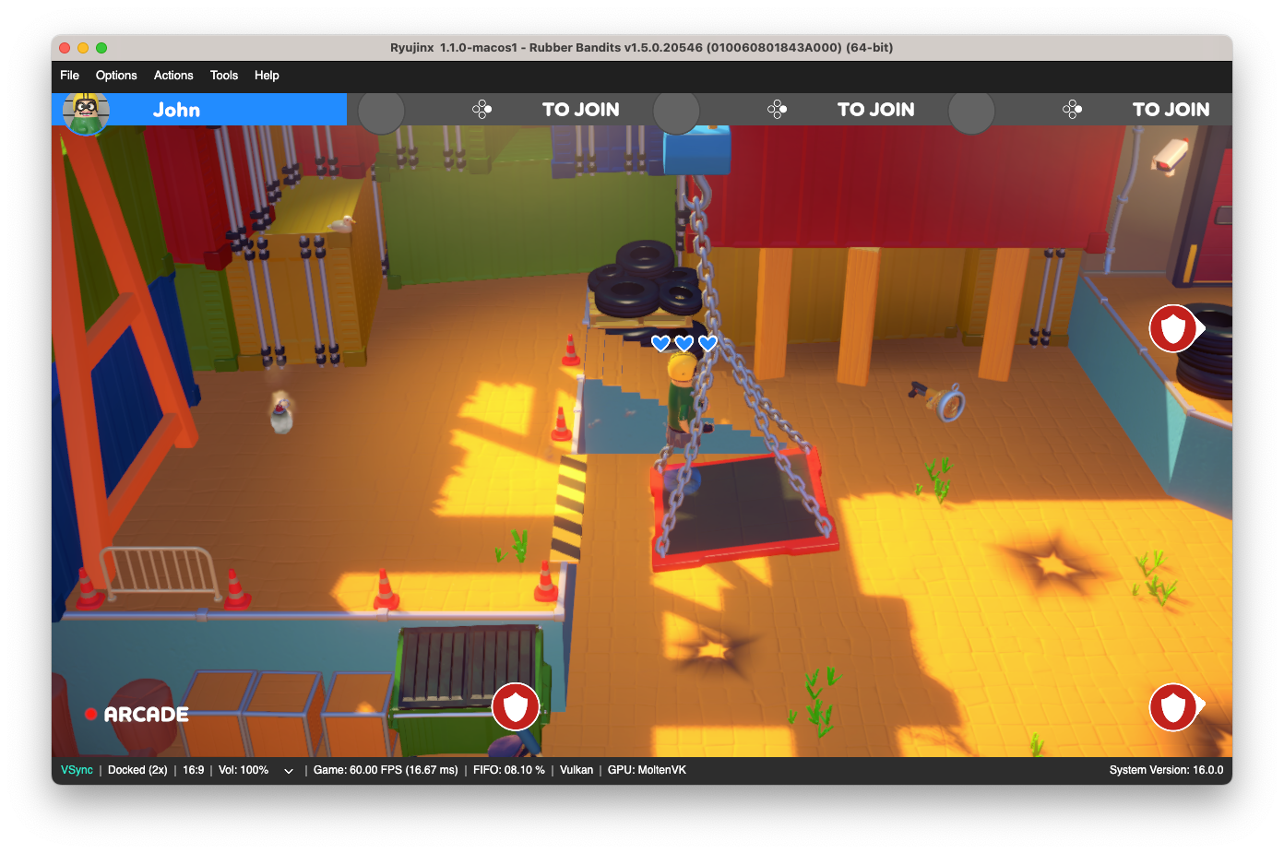Expand the status bar dropdown chevron
The height and width of the screenshot is (853, 1284).
tap(289, 771)
